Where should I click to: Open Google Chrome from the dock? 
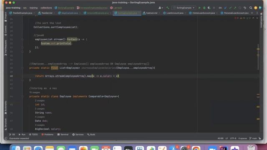(x=196, y=147)
